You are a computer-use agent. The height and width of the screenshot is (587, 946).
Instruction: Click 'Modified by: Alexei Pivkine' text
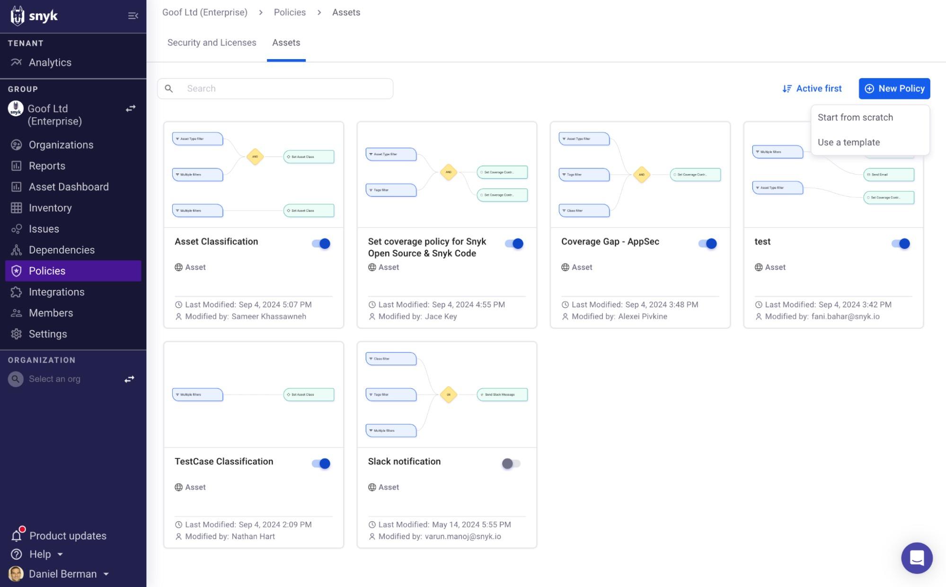[x=619, y=316]
